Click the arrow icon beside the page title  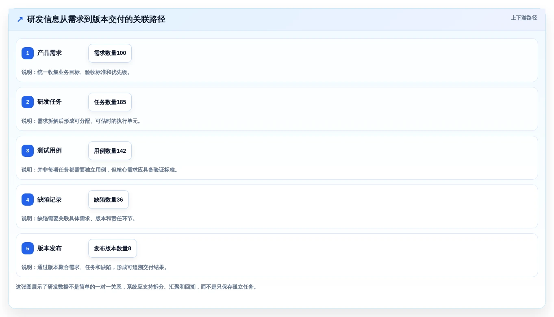[20, 20]
